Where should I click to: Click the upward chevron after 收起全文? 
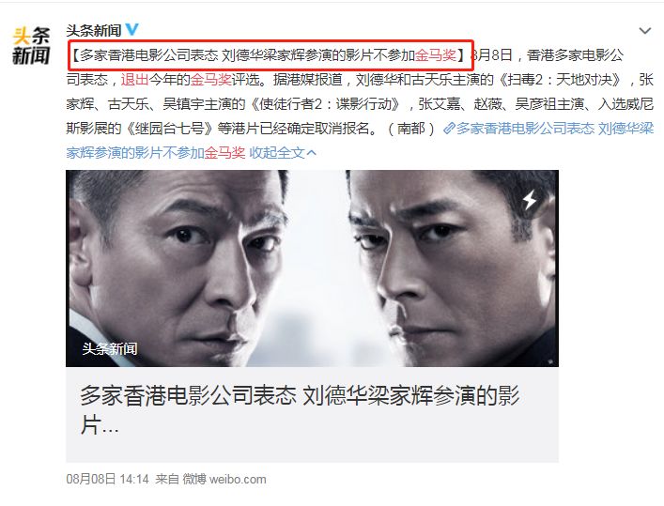coord(311,153)
